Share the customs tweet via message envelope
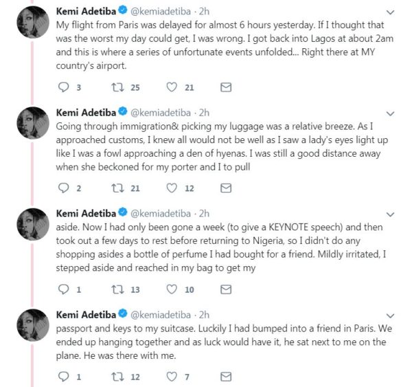This screenshot has width=412, height=387. 226,188
